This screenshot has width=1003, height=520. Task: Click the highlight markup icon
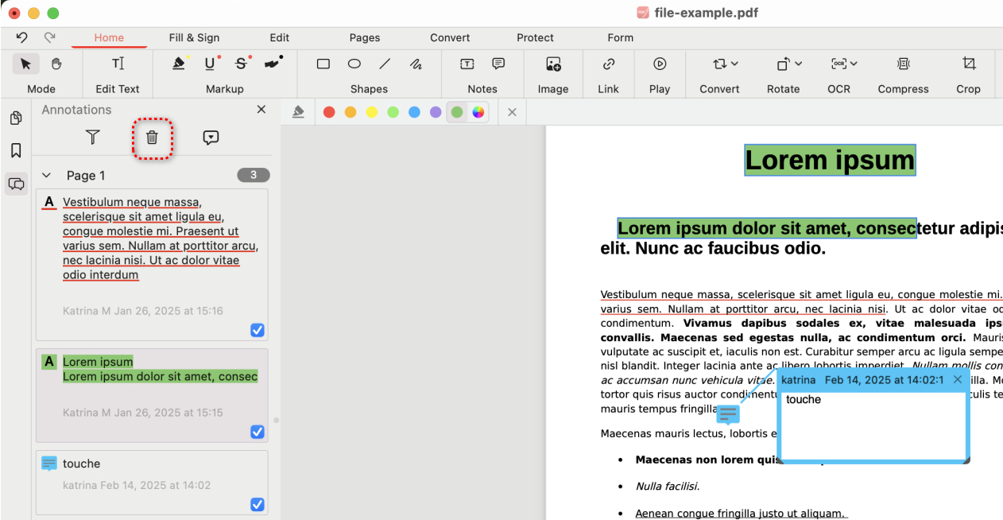tap(180, 64)
